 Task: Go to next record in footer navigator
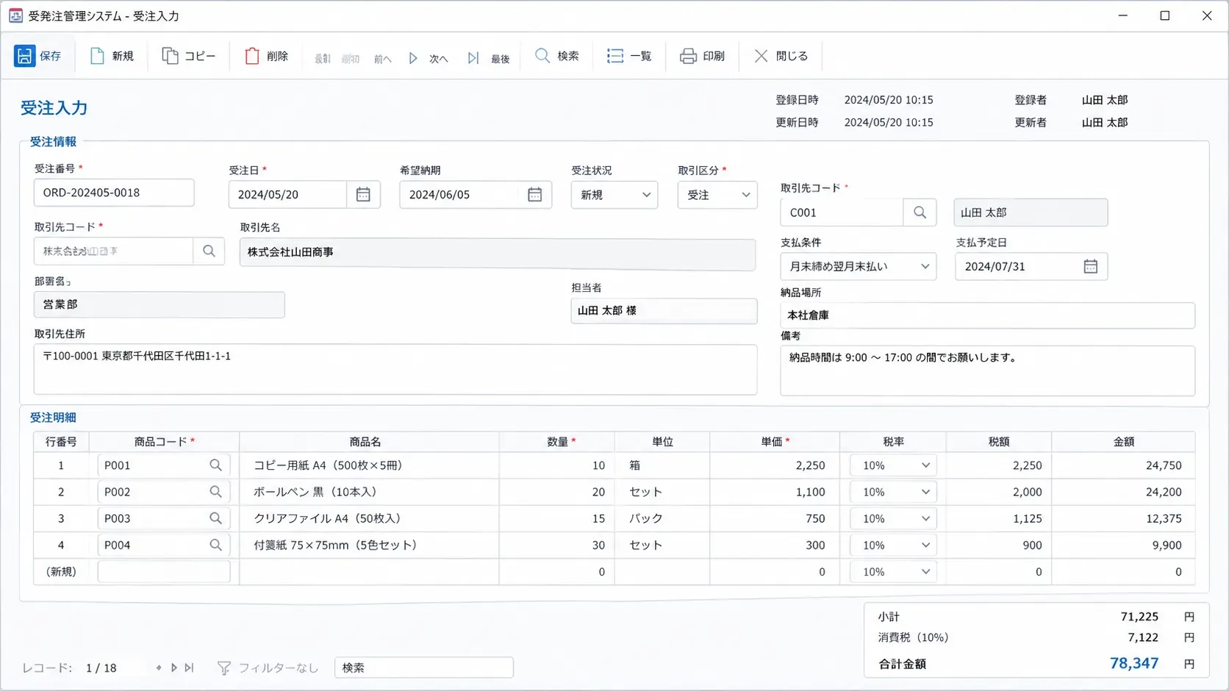pos(174,667)
